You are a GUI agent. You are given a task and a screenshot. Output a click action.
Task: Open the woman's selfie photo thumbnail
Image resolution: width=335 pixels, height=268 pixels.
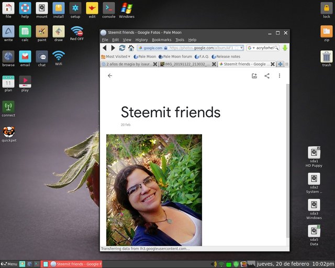tap(154, 190)
